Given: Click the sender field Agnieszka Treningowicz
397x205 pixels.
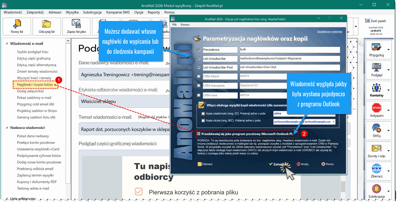Looking at the screenshot, I should point(124,75).
